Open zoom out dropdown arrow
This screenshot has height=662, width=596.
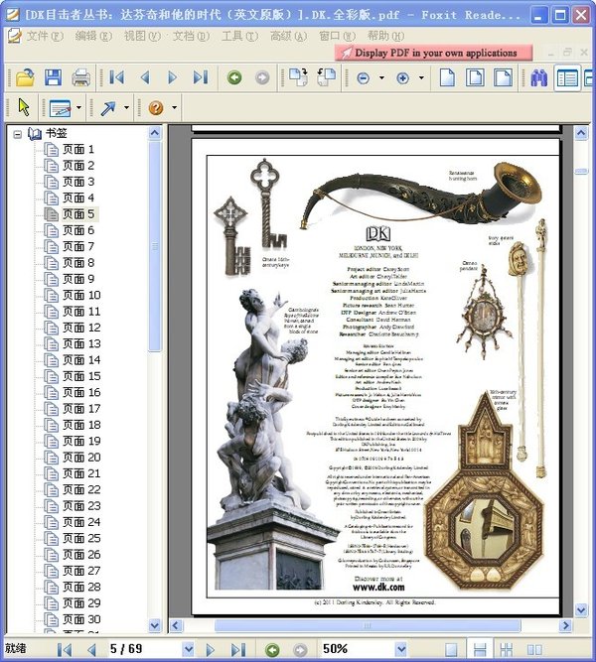coord(381,78)
